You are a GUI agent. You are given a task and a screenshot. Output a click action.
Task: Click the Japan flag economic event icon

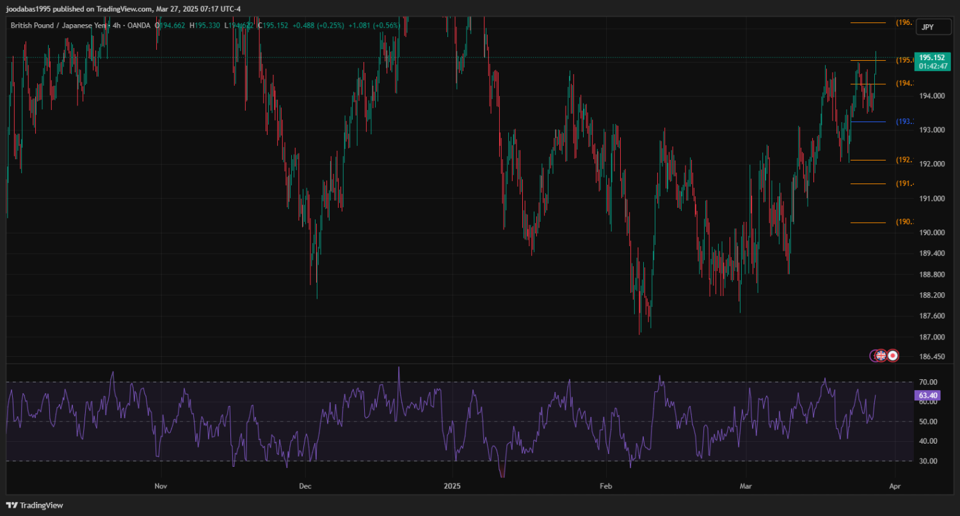pyautogui.click(x=893, y=356)
